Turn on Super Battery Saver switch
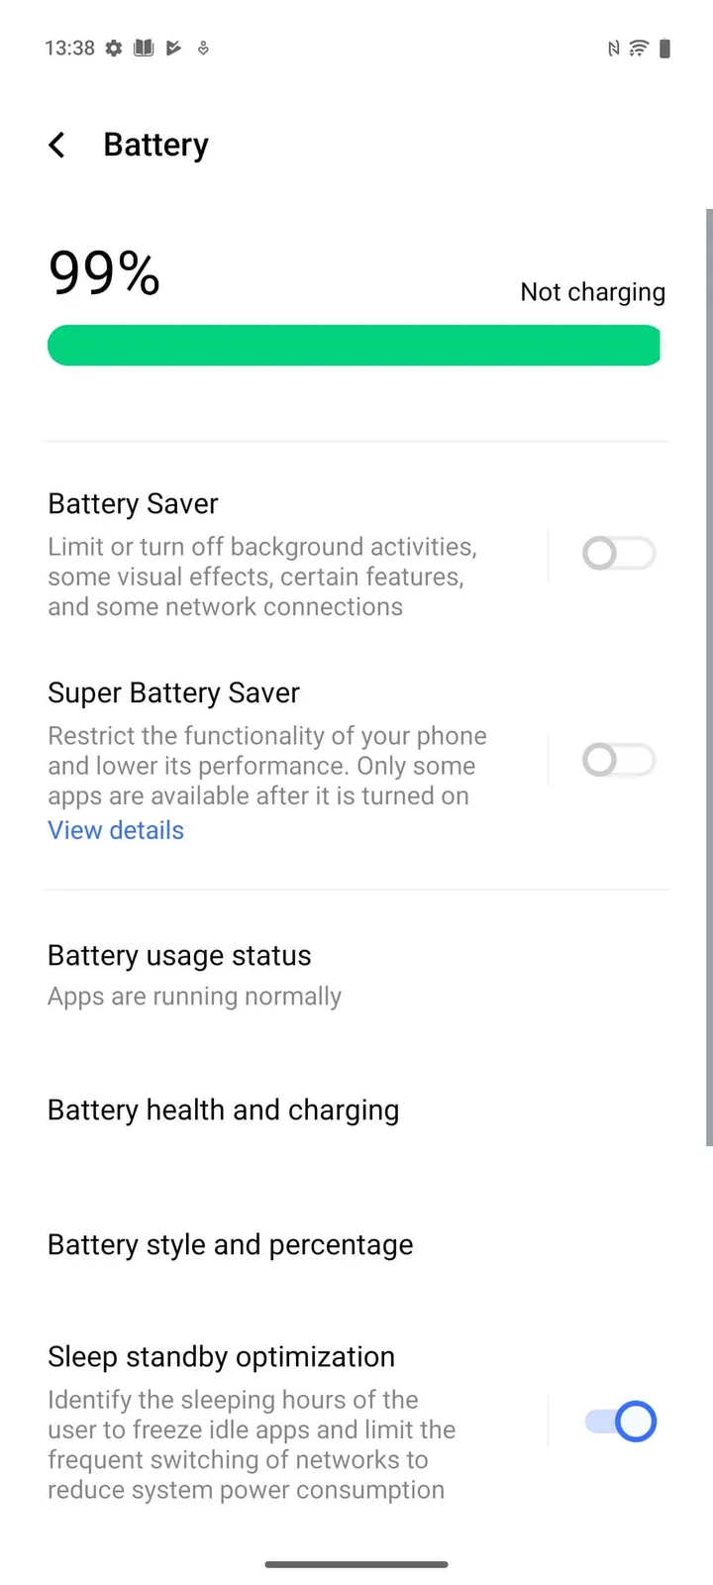The width and height of the screenshot is (713, 1585). [x=618, y=760]
